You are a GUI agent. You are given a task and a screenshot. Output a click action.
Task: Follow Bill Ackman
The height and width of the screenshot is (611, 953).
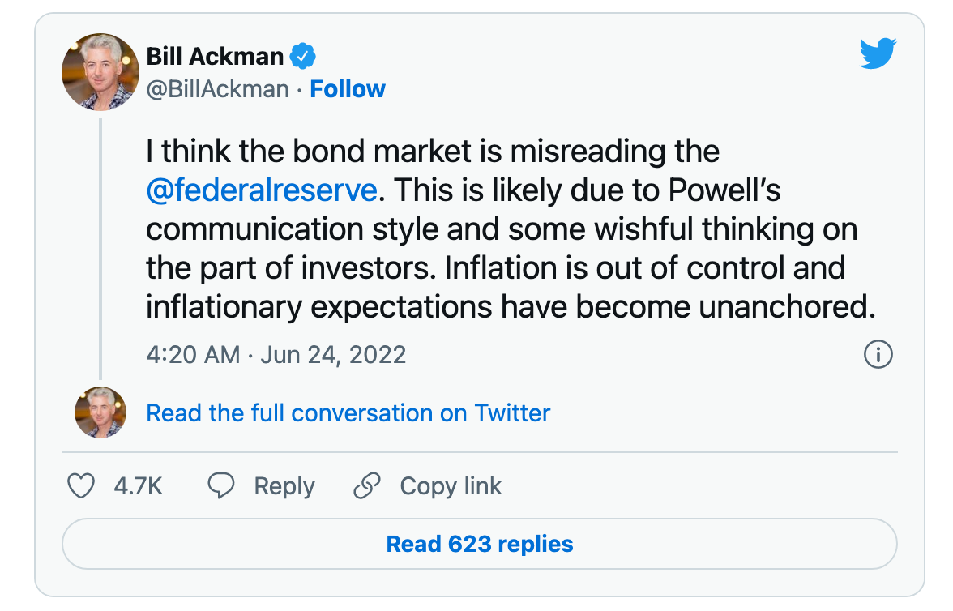point(348,89)
